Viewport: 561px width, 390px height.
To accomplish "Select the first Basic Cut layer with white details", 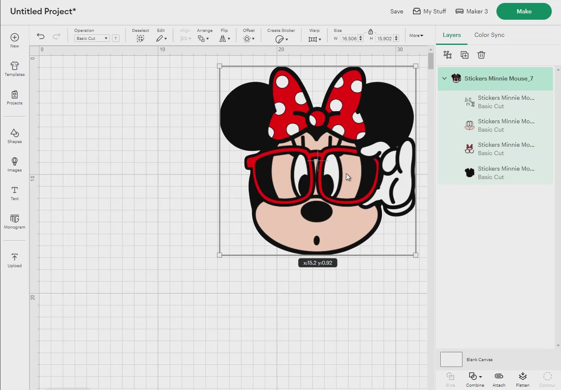I will (x=495, y=102).
